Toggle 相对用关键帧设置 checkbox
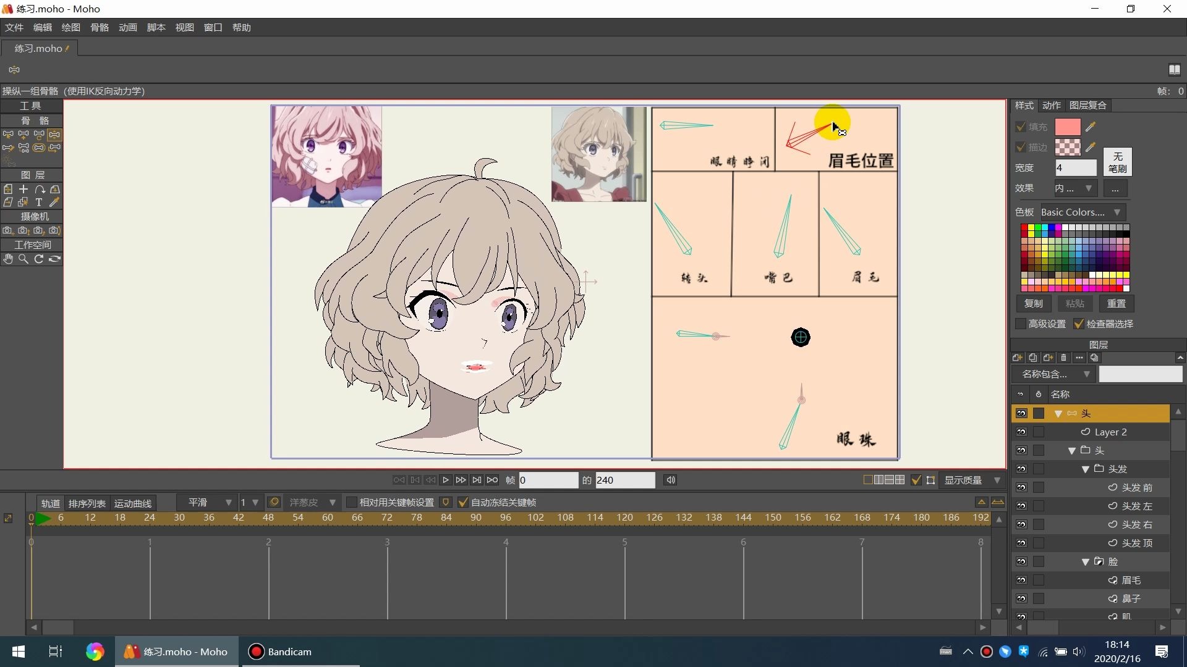The width and height of the screenshot is (1187, 667). tap(351, 502)
